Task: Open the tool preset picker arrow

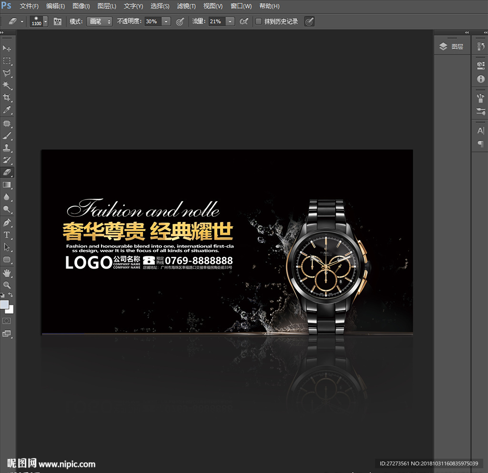Action: click(22, 21)
